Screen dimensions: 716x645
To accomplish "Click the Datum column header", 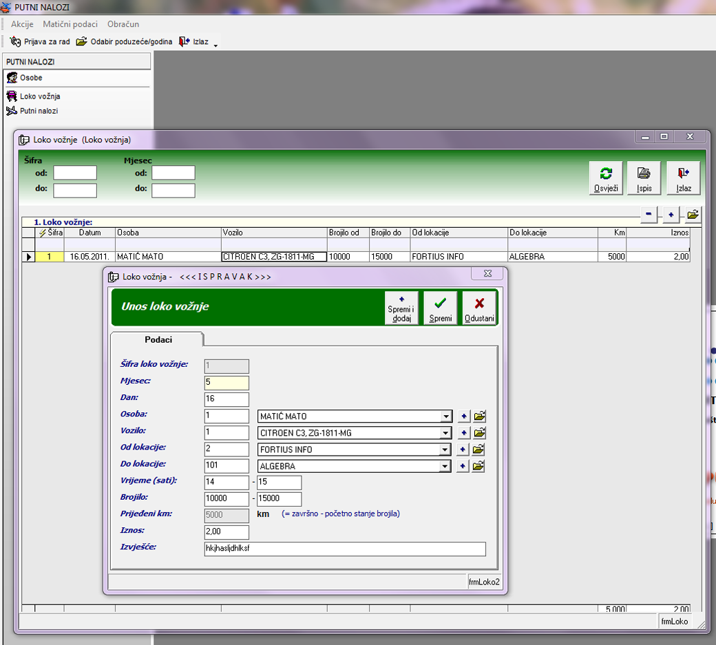I will (89, 233).
